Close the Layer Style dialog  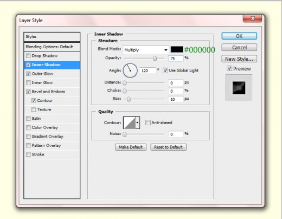pyautogui.click(x=252, y=18)
